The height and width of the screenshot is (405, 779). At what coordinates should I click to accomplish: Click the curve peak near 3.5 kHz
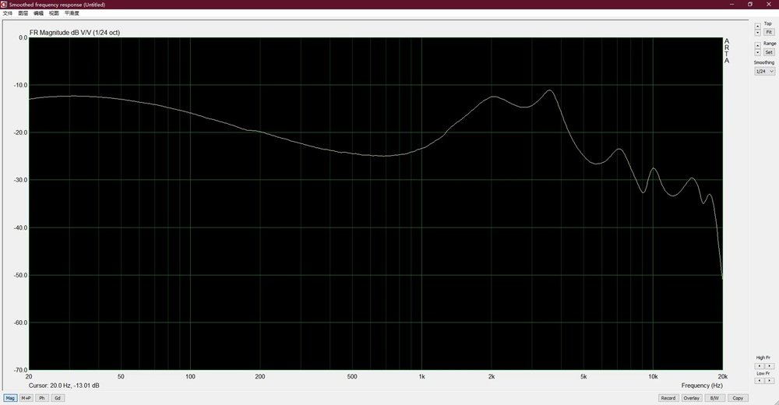point(549,90)
